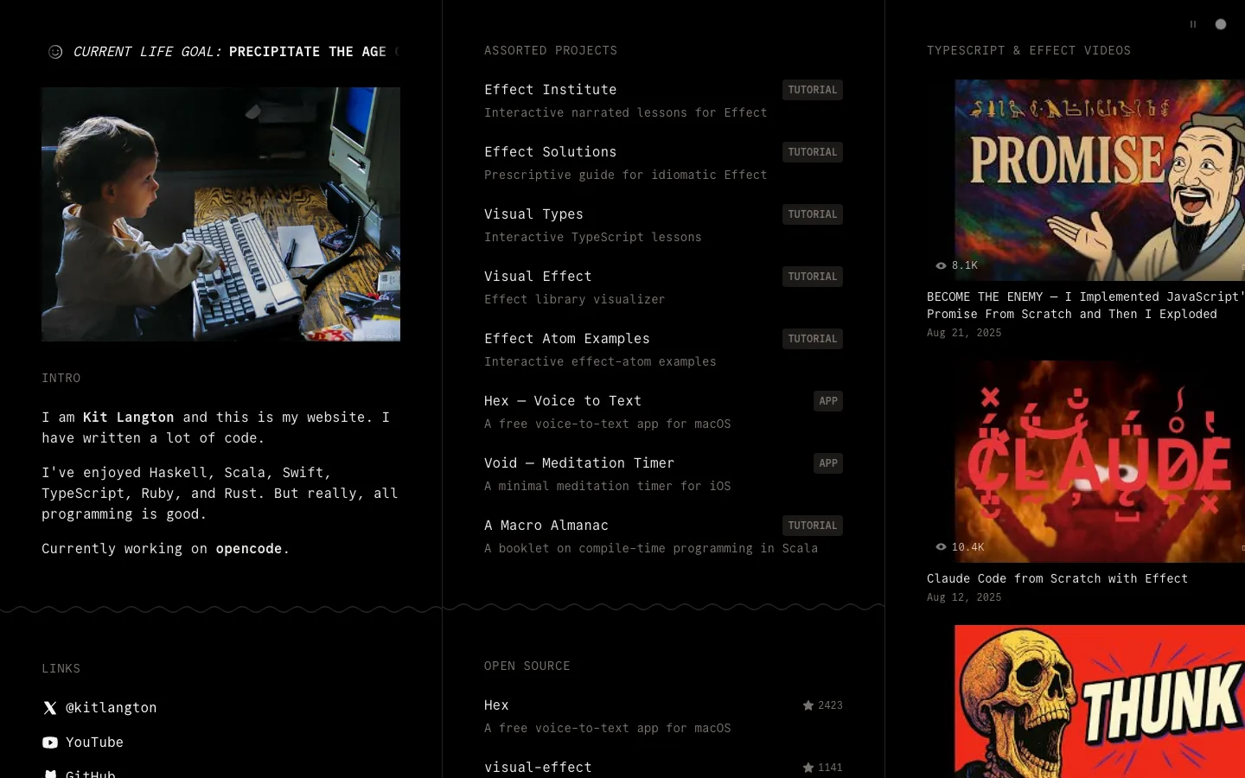This screenshot has width=1245, height=778.
Task: Open 'Claude Code from Scratch with Effect' title
Action: 1057,578
